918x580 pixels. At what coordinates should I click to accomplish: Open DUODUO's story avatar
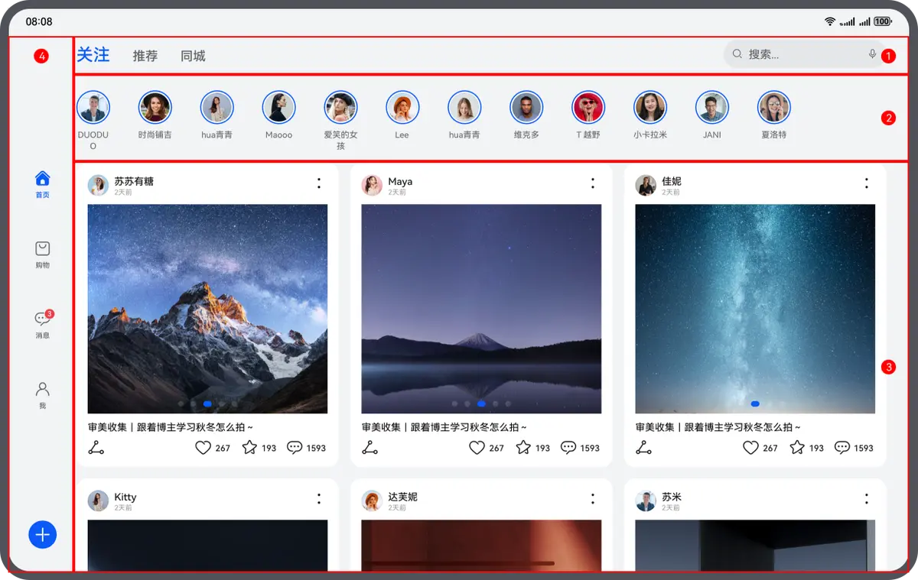coord(93,108)
